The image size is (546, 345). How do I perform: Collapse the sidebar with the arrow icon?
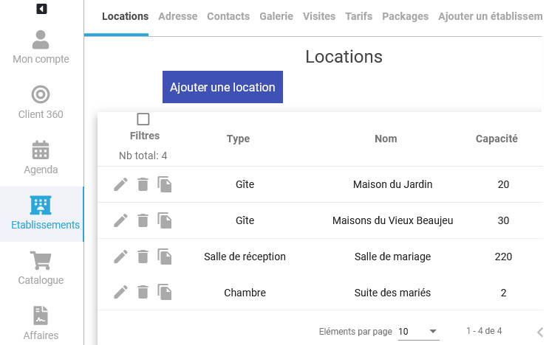(41, 9)
